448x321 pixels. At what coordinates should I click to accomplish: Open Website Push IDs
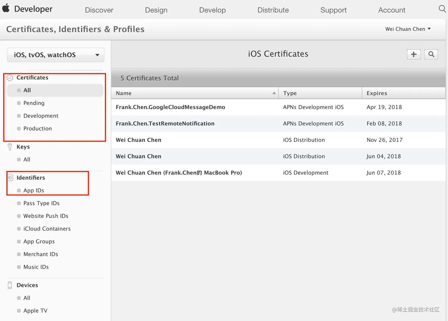(46, 216)
